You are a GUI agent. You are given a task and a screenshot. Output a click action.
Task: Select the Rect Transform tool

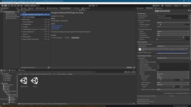(x=15, y=6)
